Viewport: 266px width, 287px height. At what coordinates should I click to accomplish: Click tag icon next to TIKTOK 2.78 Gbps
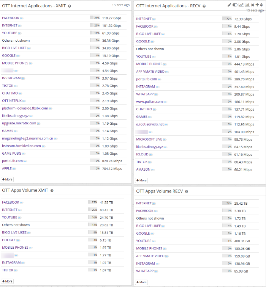click(x=16, y=86)
